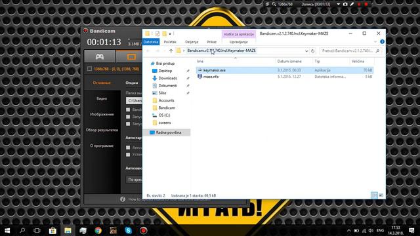This screenshot has height=236, width=420.
Task: Open the Основные section in Bandicam
Action: click(x=102, y=83)
